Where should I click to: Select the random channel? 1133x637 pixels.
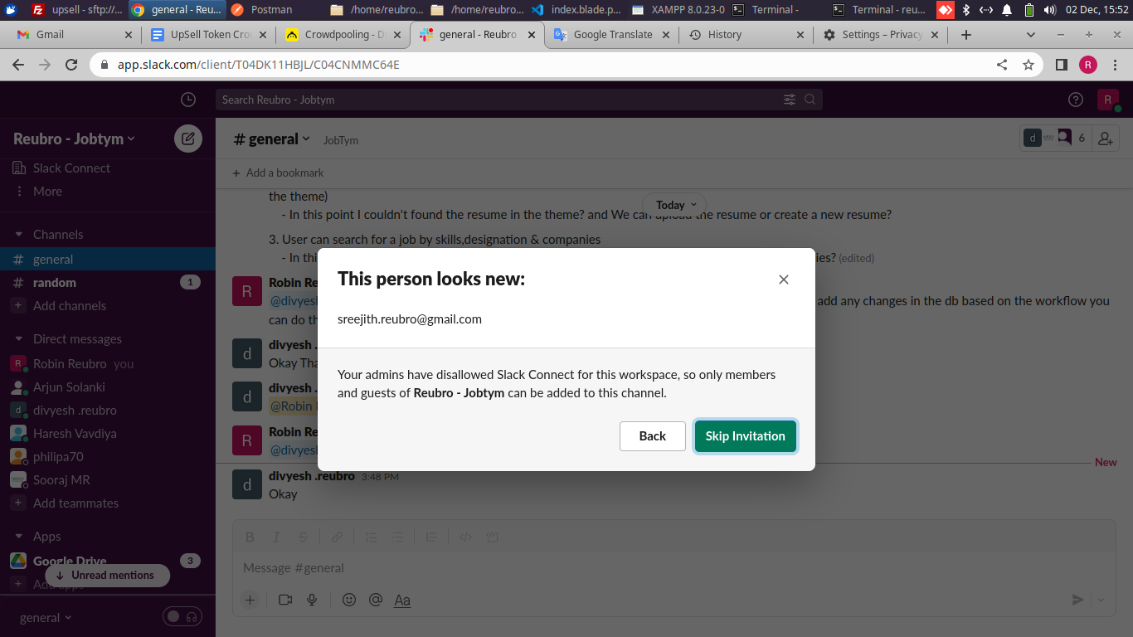108,283
